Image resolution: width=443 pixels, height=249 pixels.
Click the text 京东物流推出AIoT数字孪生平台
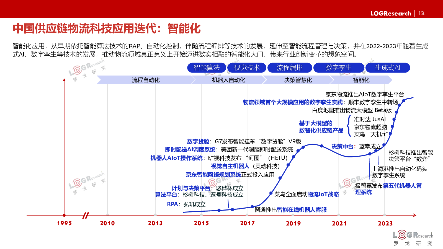pyautogui.click(x=365, y=95)
